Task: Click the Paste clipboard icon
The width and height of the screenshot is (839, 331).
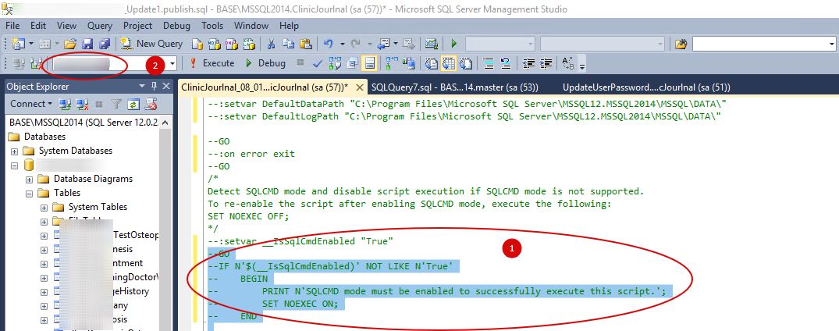Action: (305, 44)
